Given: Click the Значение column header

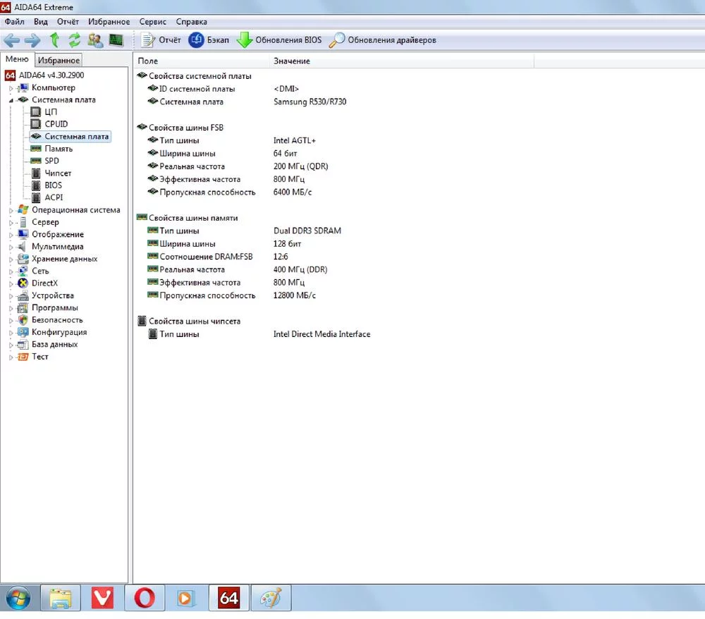Looking at the screenshot, I should click(292, 61).
